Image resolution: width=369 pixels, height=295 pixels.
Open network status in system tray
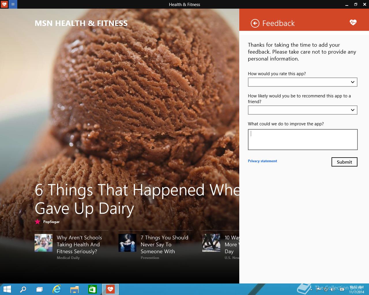point(326,289)
